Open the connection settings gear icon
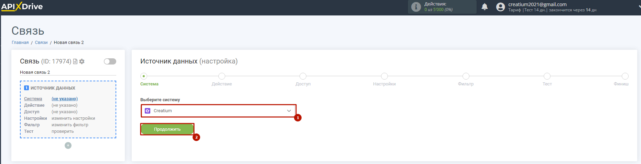 click(x=82, y=61)
